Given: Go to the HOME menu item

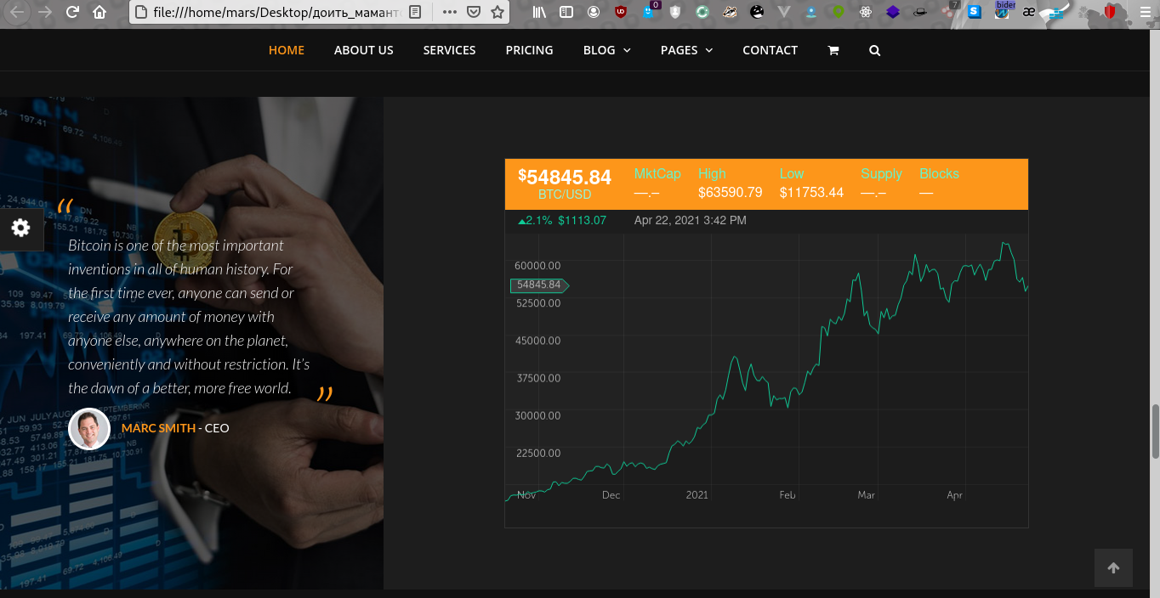Looking at the screenshot, I should 287,50.
